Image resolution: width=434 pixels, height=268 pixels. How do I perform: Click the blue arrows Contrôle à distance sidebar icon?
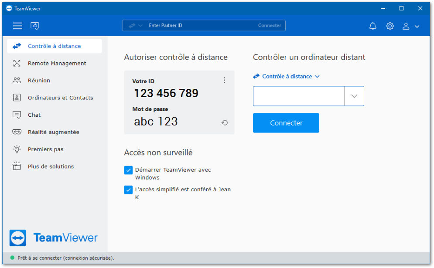[x=17, y=46]
